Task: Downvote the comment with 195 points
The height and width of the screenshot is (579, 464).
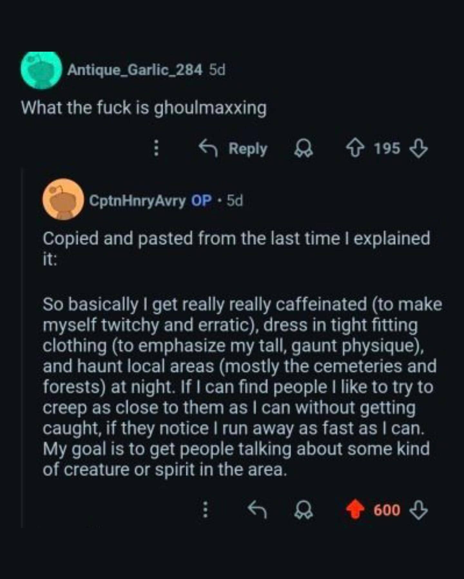Action: (x=418, y=148)
